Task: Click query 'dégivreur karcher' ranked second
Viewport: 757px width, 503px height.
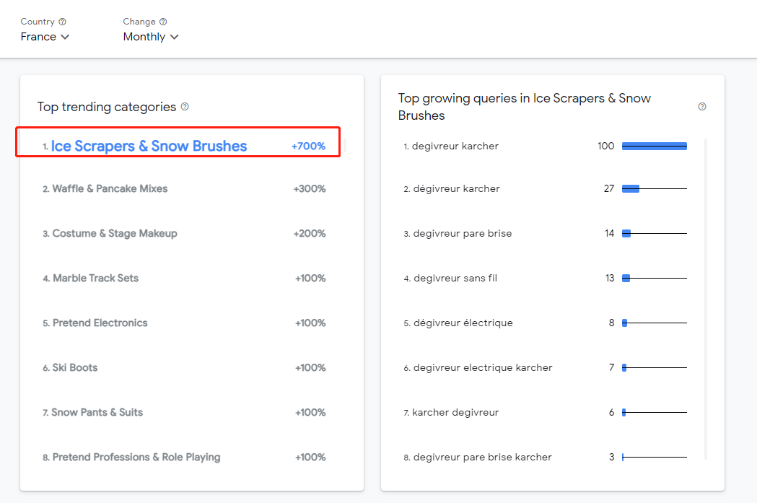Action: point(456,189)
